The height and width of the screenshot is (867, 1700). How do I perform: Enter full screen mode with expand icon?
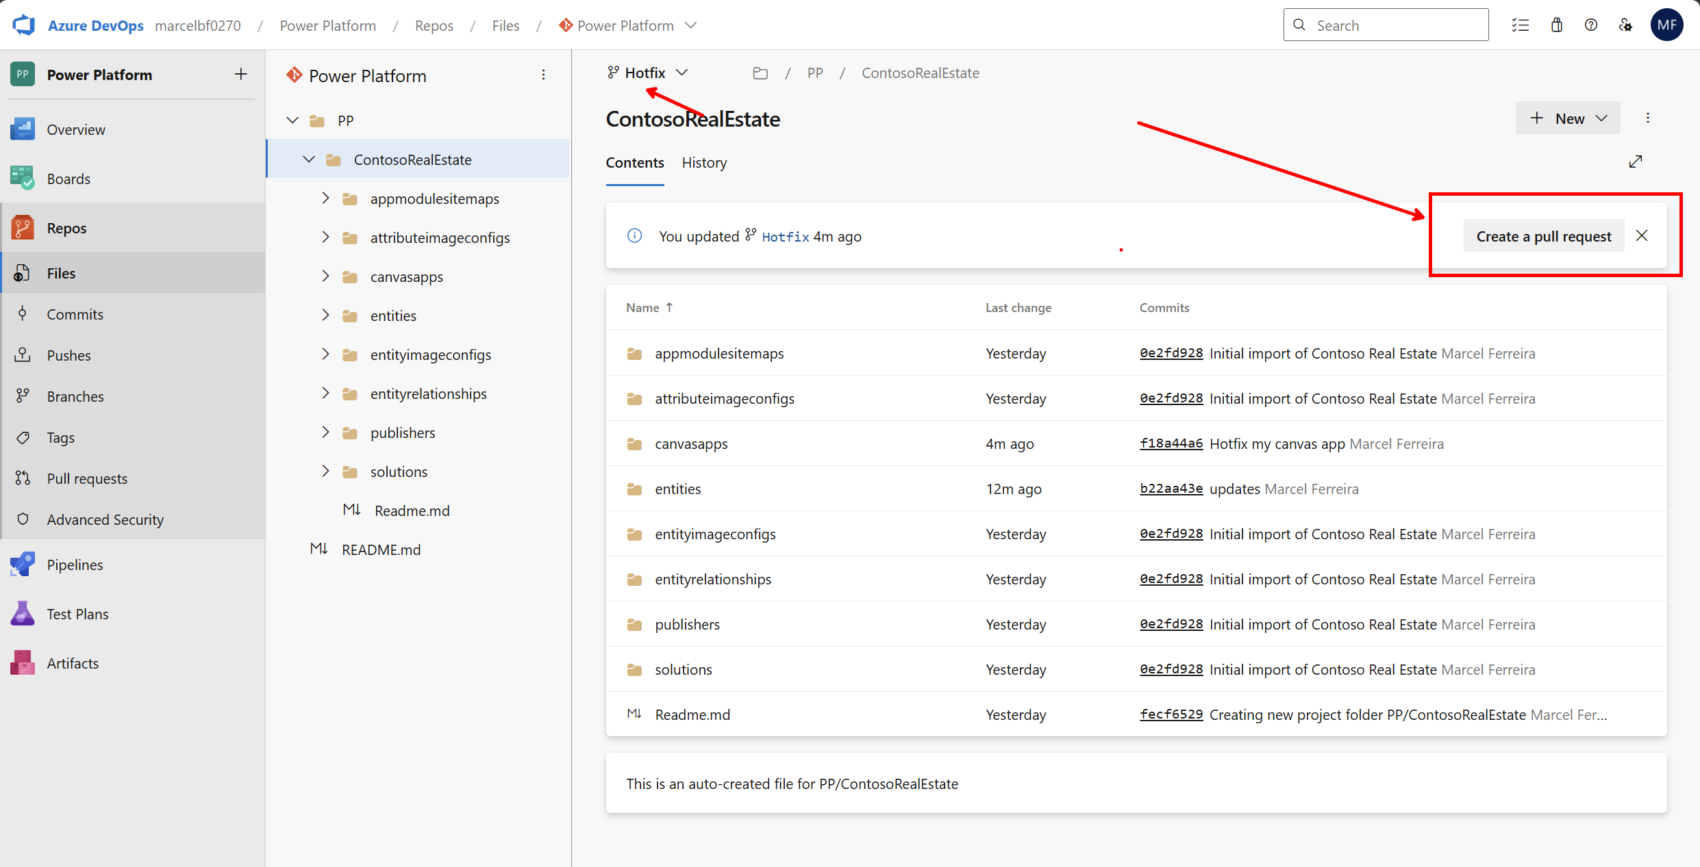click(x=1635, y=161)
